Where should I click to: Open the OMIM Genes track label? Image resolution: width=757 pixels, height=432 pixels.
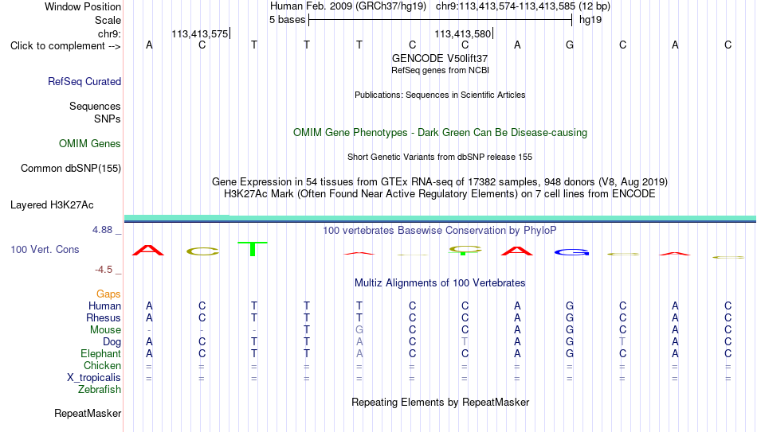point(89,144)
